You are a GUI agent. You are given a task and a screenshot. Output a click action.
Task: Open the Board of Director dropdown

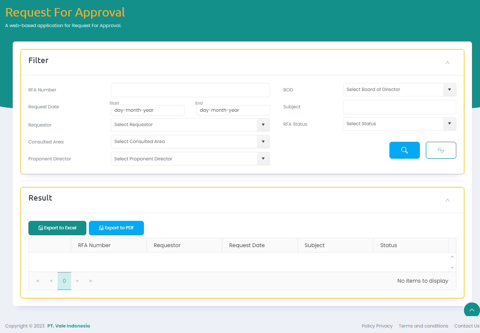point(449,90)
